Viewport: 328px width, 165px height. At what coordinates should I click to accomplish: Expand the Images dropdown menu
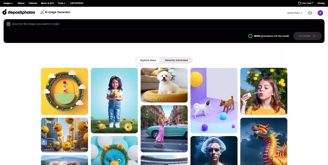pyautogui.click(x=8, y=3)
